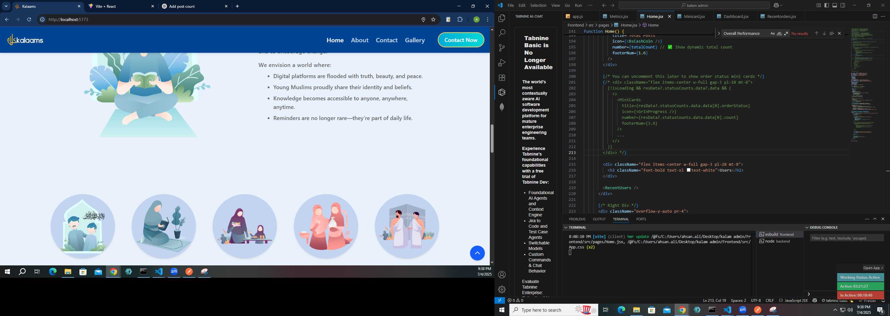The width and height of the screenshot is (890, 316).
Task: Maximize the terminal panel size
Action: (875, 219)
